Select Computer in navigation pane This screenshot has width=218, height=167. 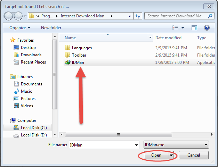click(27, 120)
